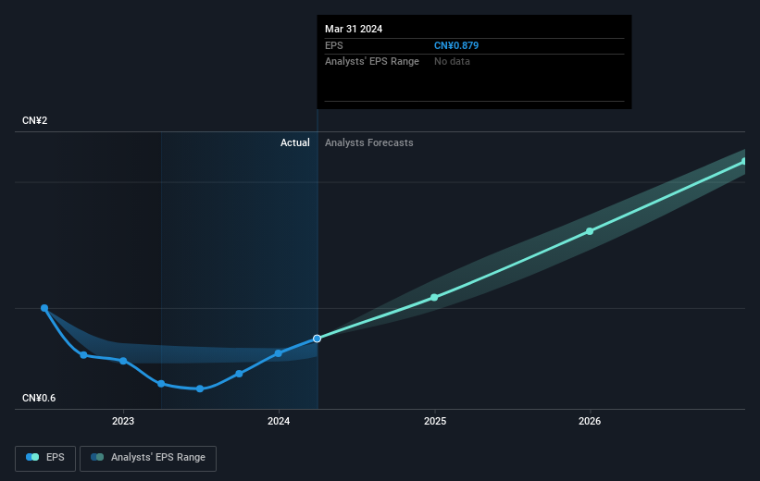Image resolution: width=760 pixels, height=481 pixels.
Task: Click the EPS color swatch in legend
Action: point(32,457)
